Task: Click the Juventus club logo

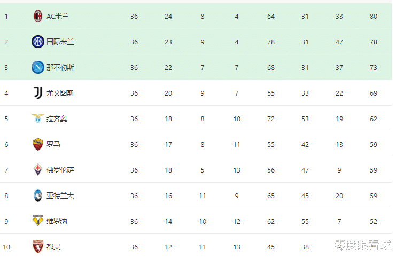Action: [38, 93]
